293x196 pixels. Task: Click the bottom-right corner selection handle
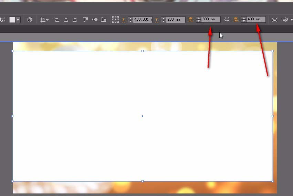(273, 181)
